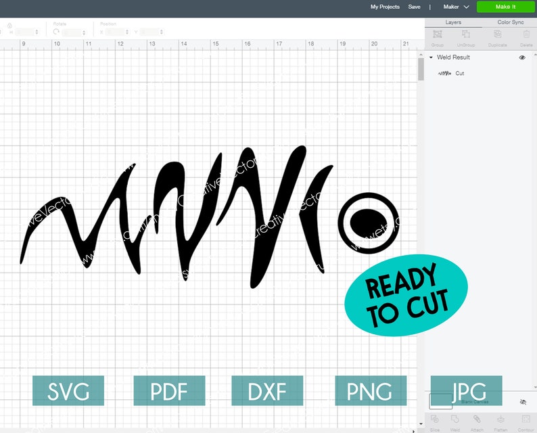Click the height H input field
The width and height of the screenshot is (537, 433).
tap(24, 32)
